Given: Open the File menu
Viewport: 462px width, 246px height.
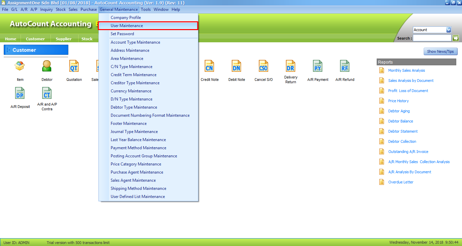Looking at the screenshot, I should pyautogui.click(x=5, y=9).
